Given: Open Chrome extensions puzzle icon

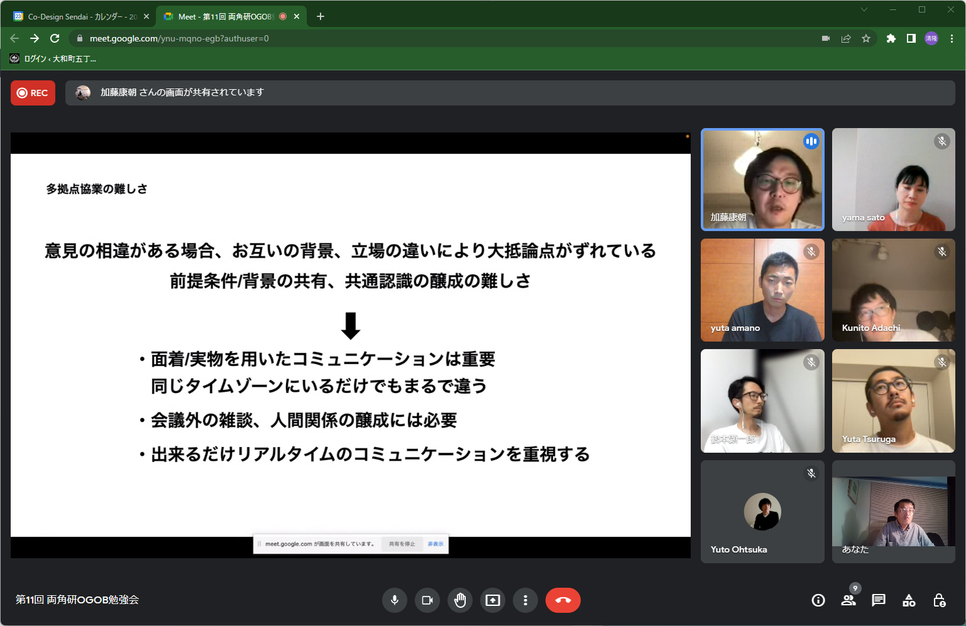Looking at the screenshot, I should click(891, 38).
